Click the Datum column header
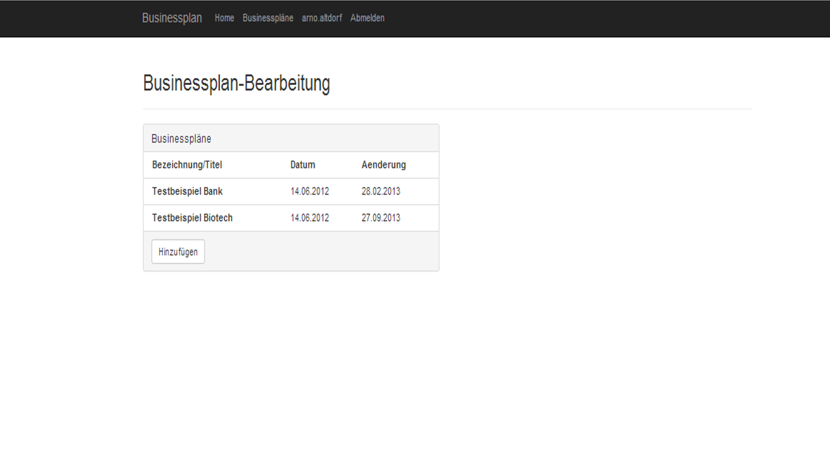This screenshot has height=457, width=830. 303,165
